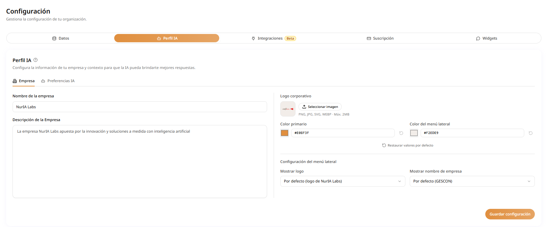The width and height of the screenshot is (550, 227).
Task: Reset the sidebar menu color with its restore icon
Action: [x=531, y=133]
